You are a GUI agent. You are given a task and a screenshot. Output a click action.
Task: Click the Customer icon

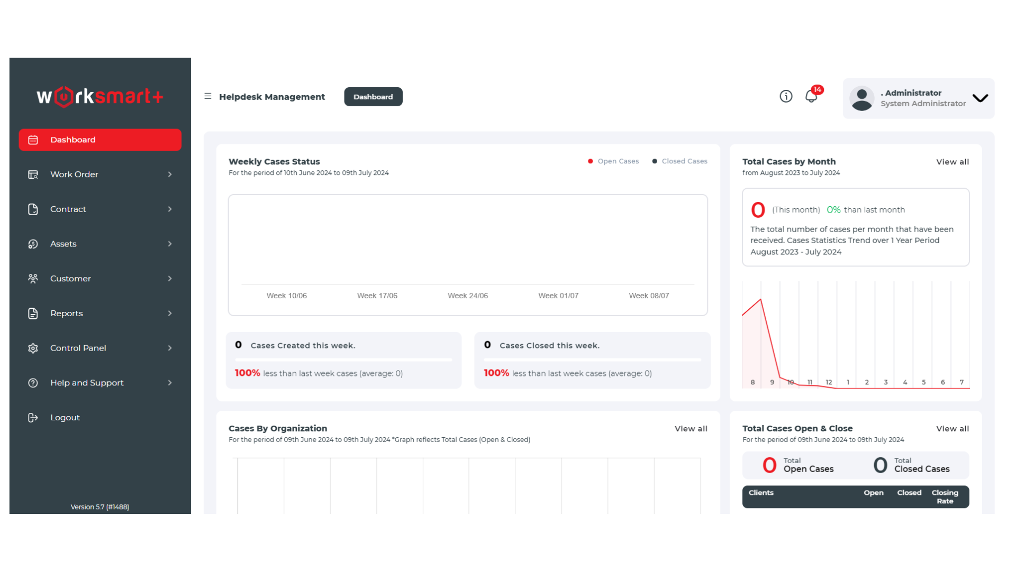[33, 279]
